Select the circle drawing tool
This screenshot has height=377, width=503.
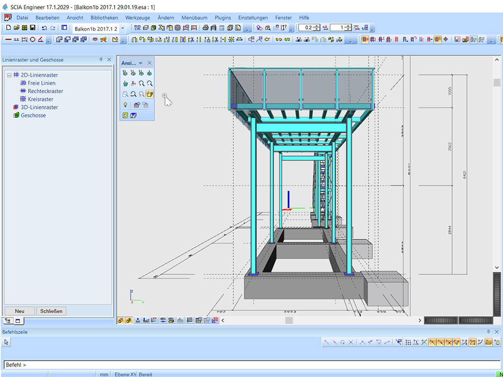click(x=32, y=39)
